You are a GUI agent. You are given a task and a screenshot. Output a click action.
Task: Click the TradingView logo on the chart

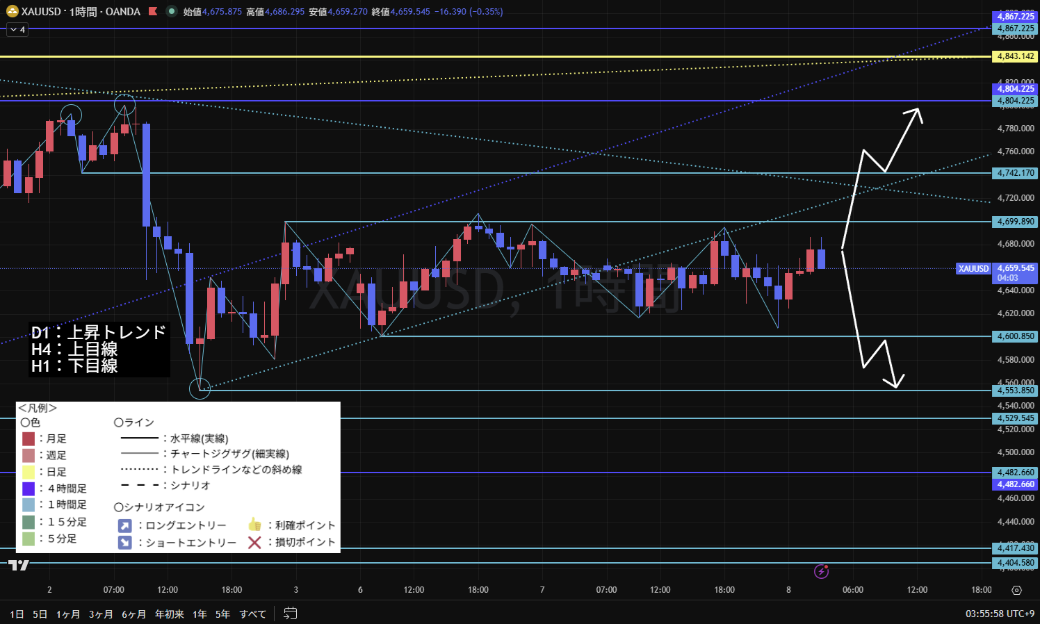(19, 565)
